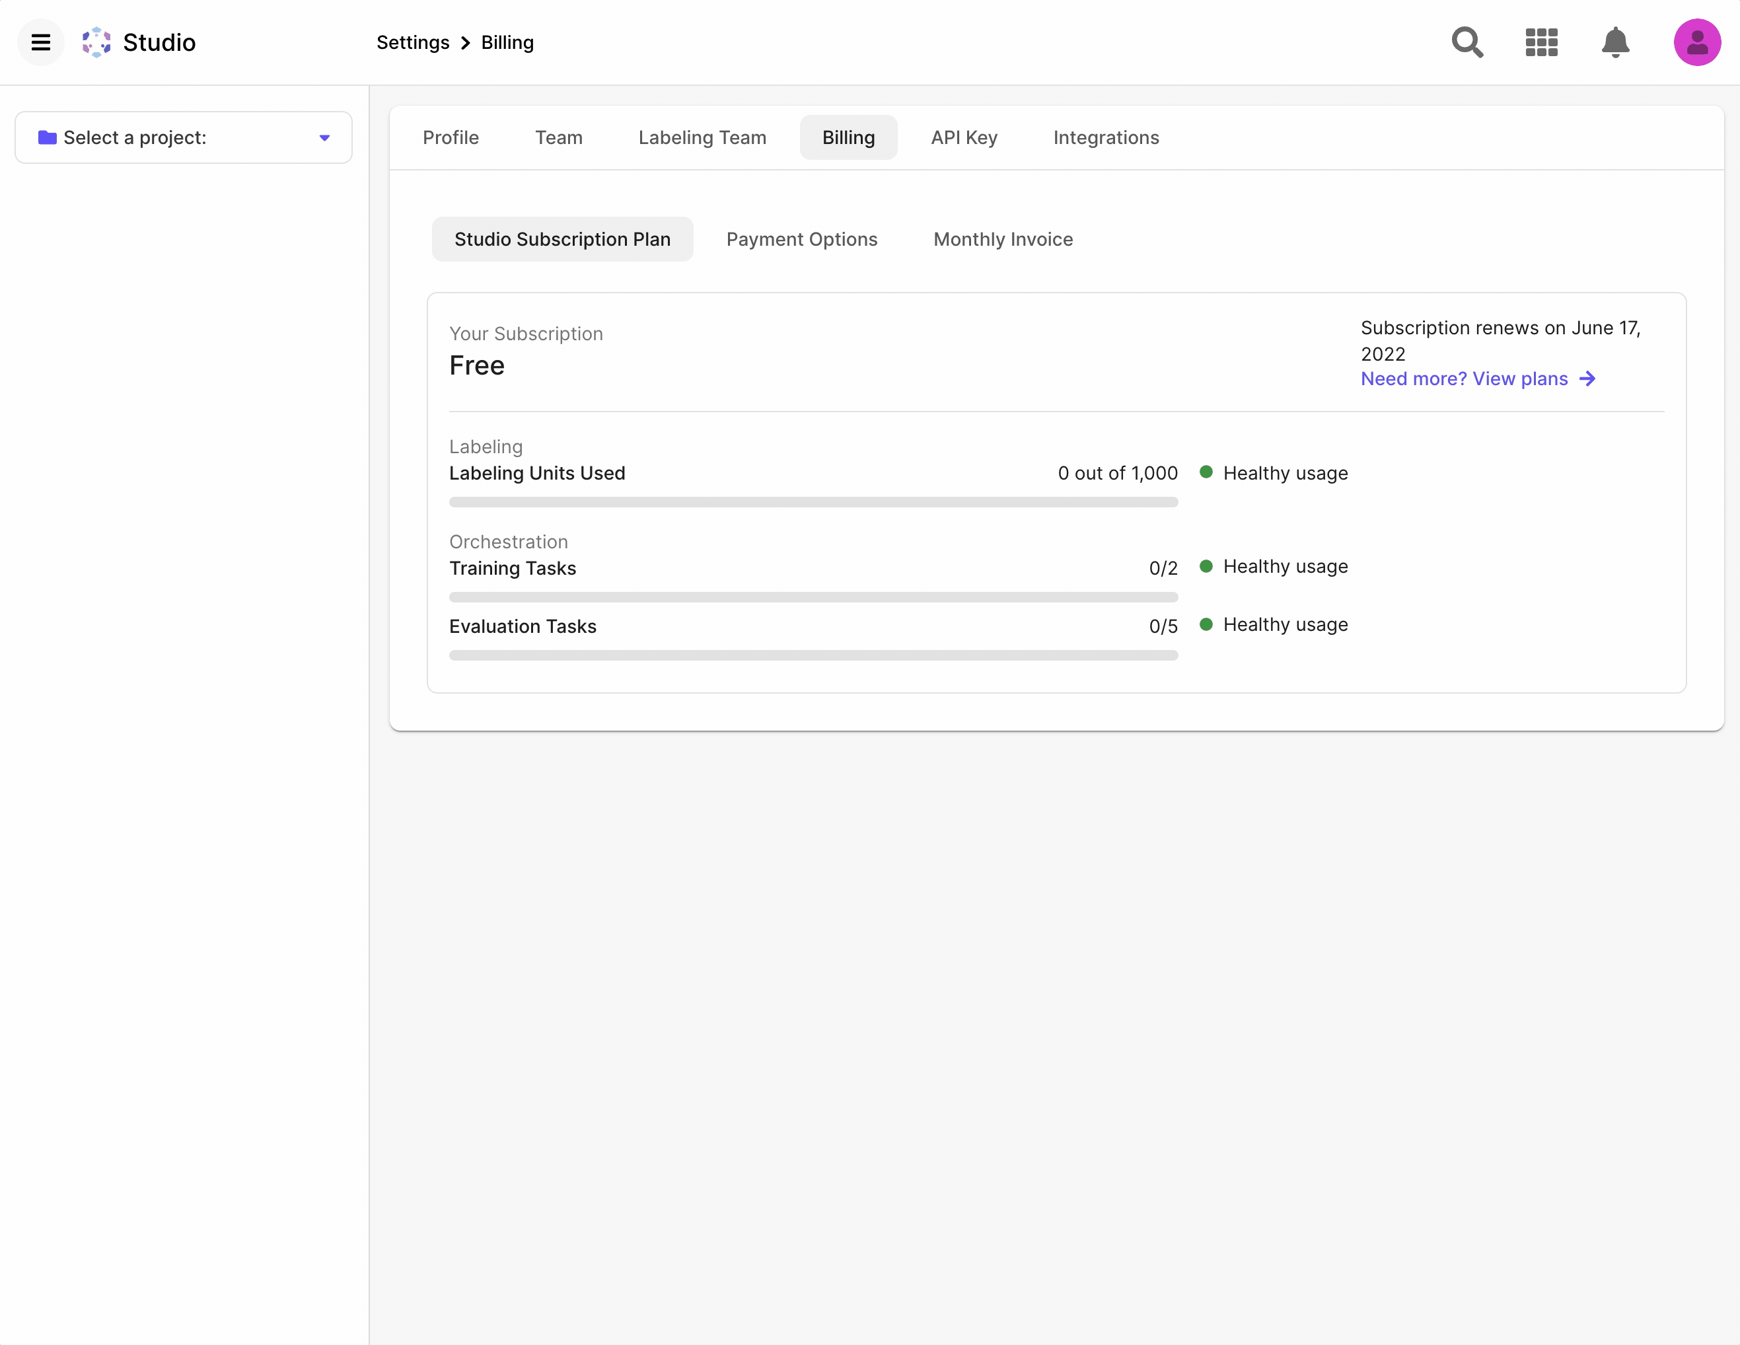
Task: Click Settings in the breadcrumb
Action: (413, 42)
